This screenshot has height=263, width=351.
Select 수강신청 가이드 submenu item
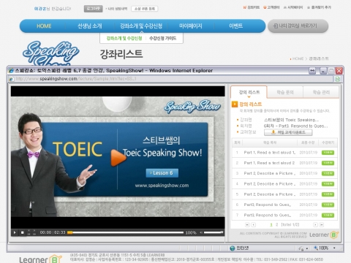coord(162,38)
